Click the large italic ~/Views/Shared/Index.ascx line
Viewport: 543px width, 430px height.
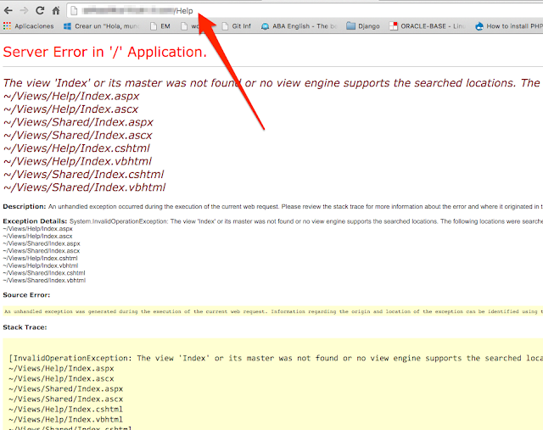(x=77, y=136)
